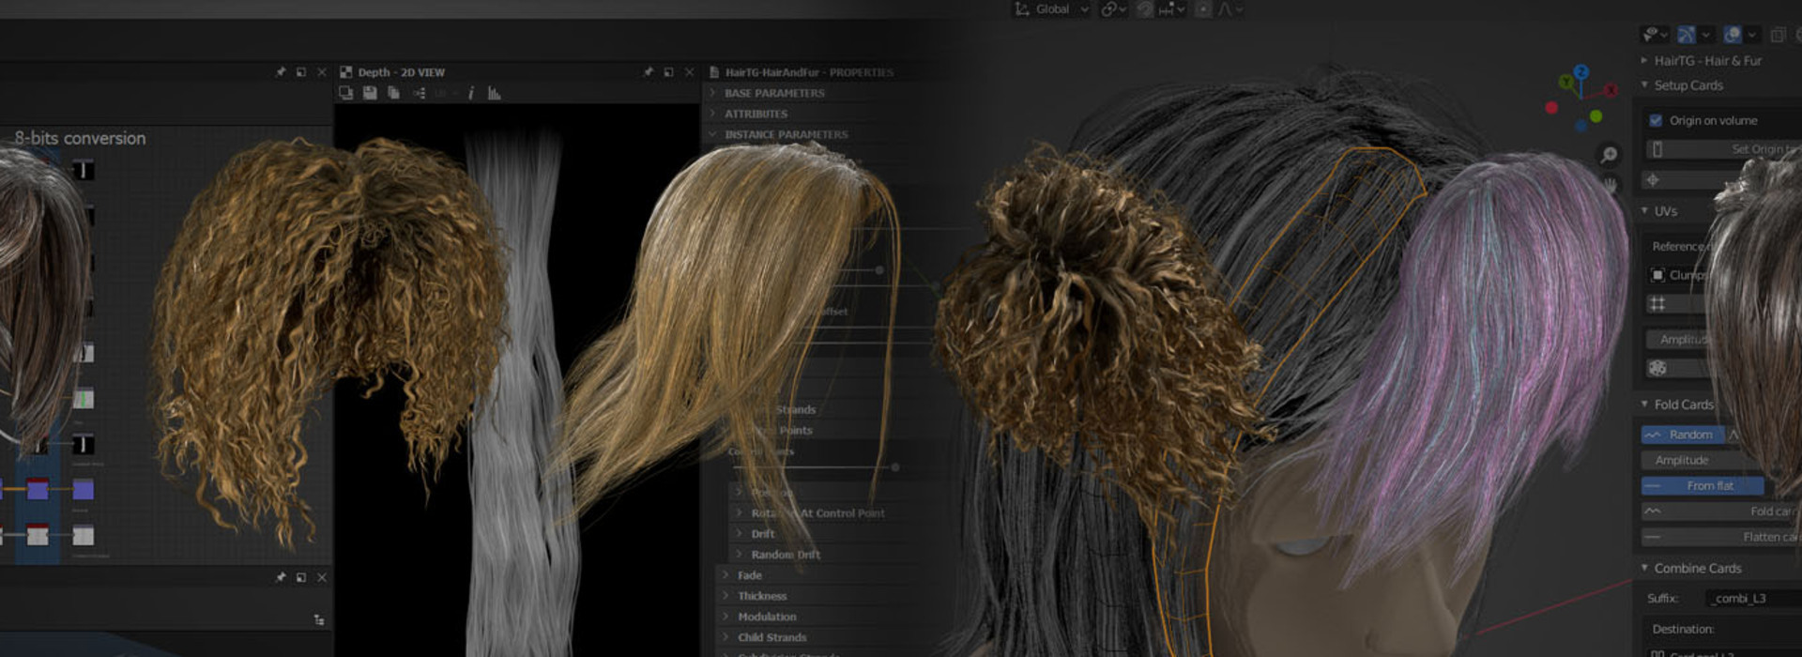The height and width of the screenshot is (657, 1802).
Task: Click the Flatten cards button
Action: [x=1721, y=537]
